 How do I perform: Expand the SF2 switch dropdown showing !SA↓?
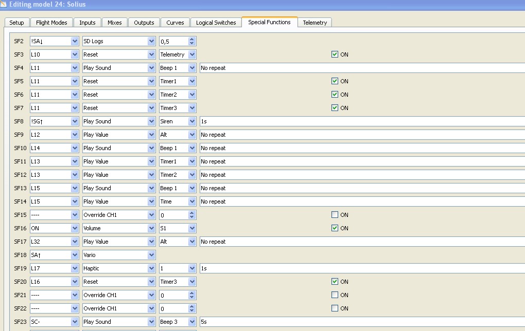[75, 41]
